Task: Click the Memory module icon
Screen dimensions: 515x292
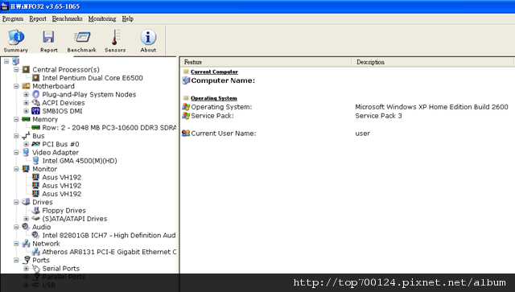Action: [26, 119]
